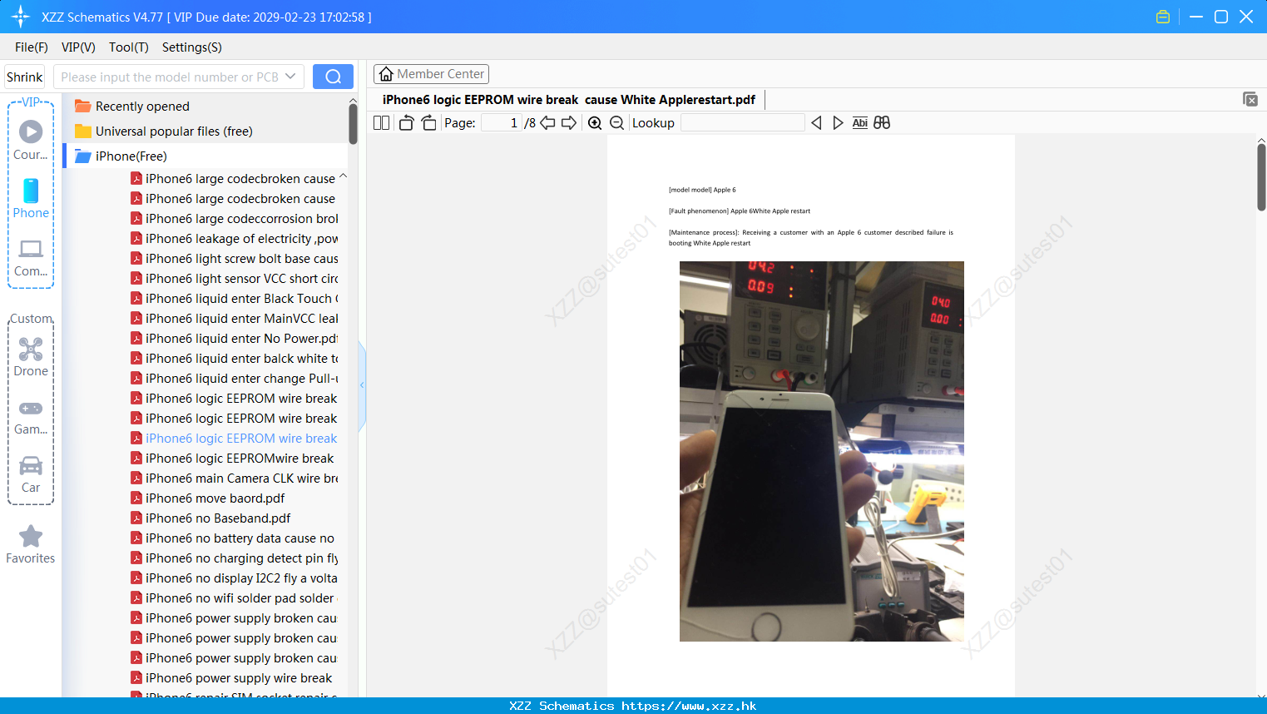1267x714 pixels.
Task: Open the Car category
Action: (x=31, y=474)
